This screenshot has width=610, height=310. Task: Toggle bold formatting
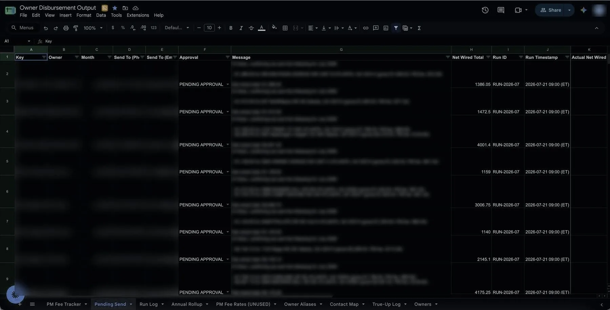pyautogui.click(x=231, y=28)
